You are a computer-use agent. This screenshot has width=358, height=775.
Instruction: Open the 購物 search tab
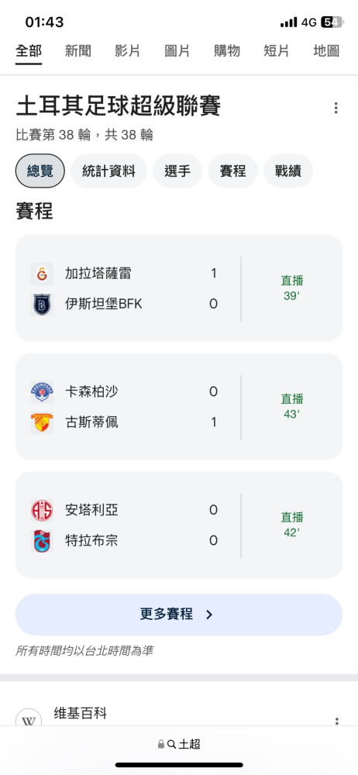(x=227, y=51)
